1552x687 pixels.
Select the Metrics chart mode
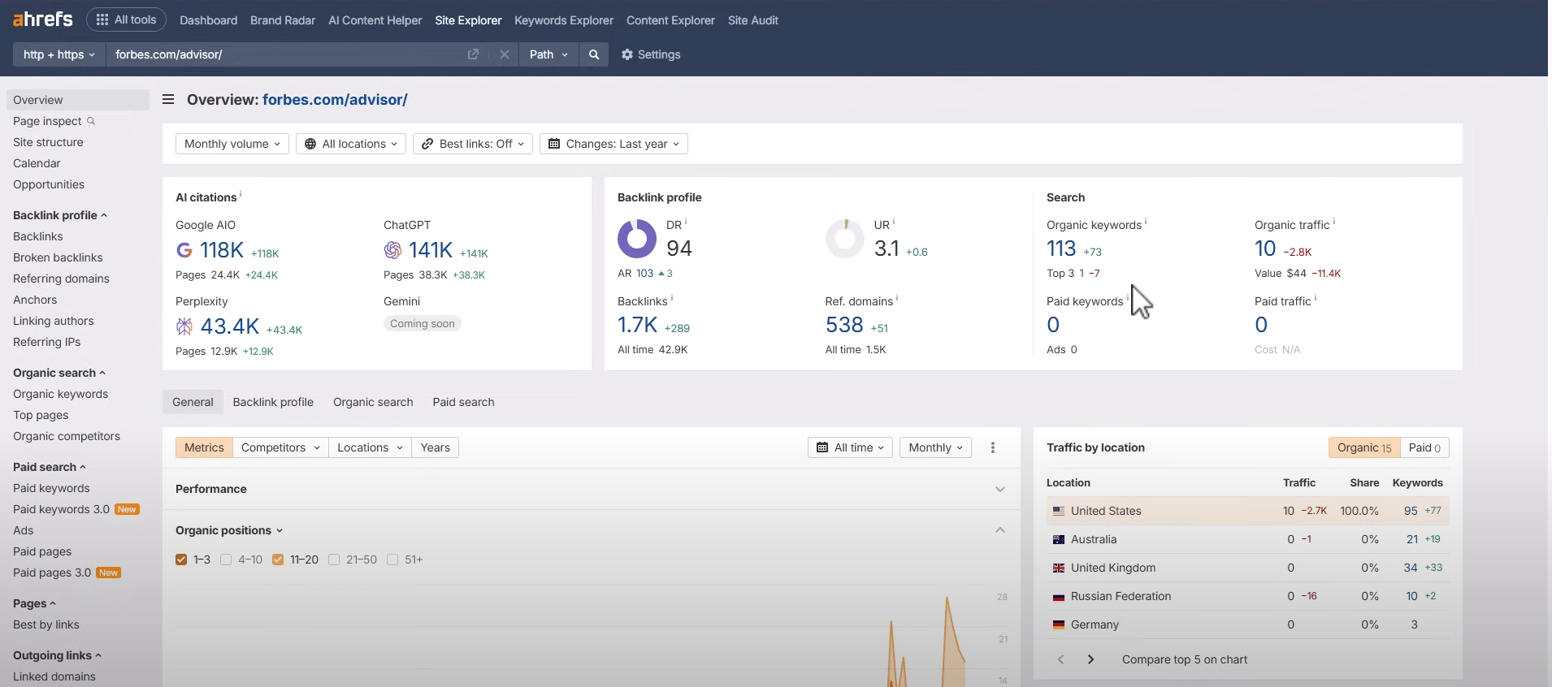tap(204, 447)
